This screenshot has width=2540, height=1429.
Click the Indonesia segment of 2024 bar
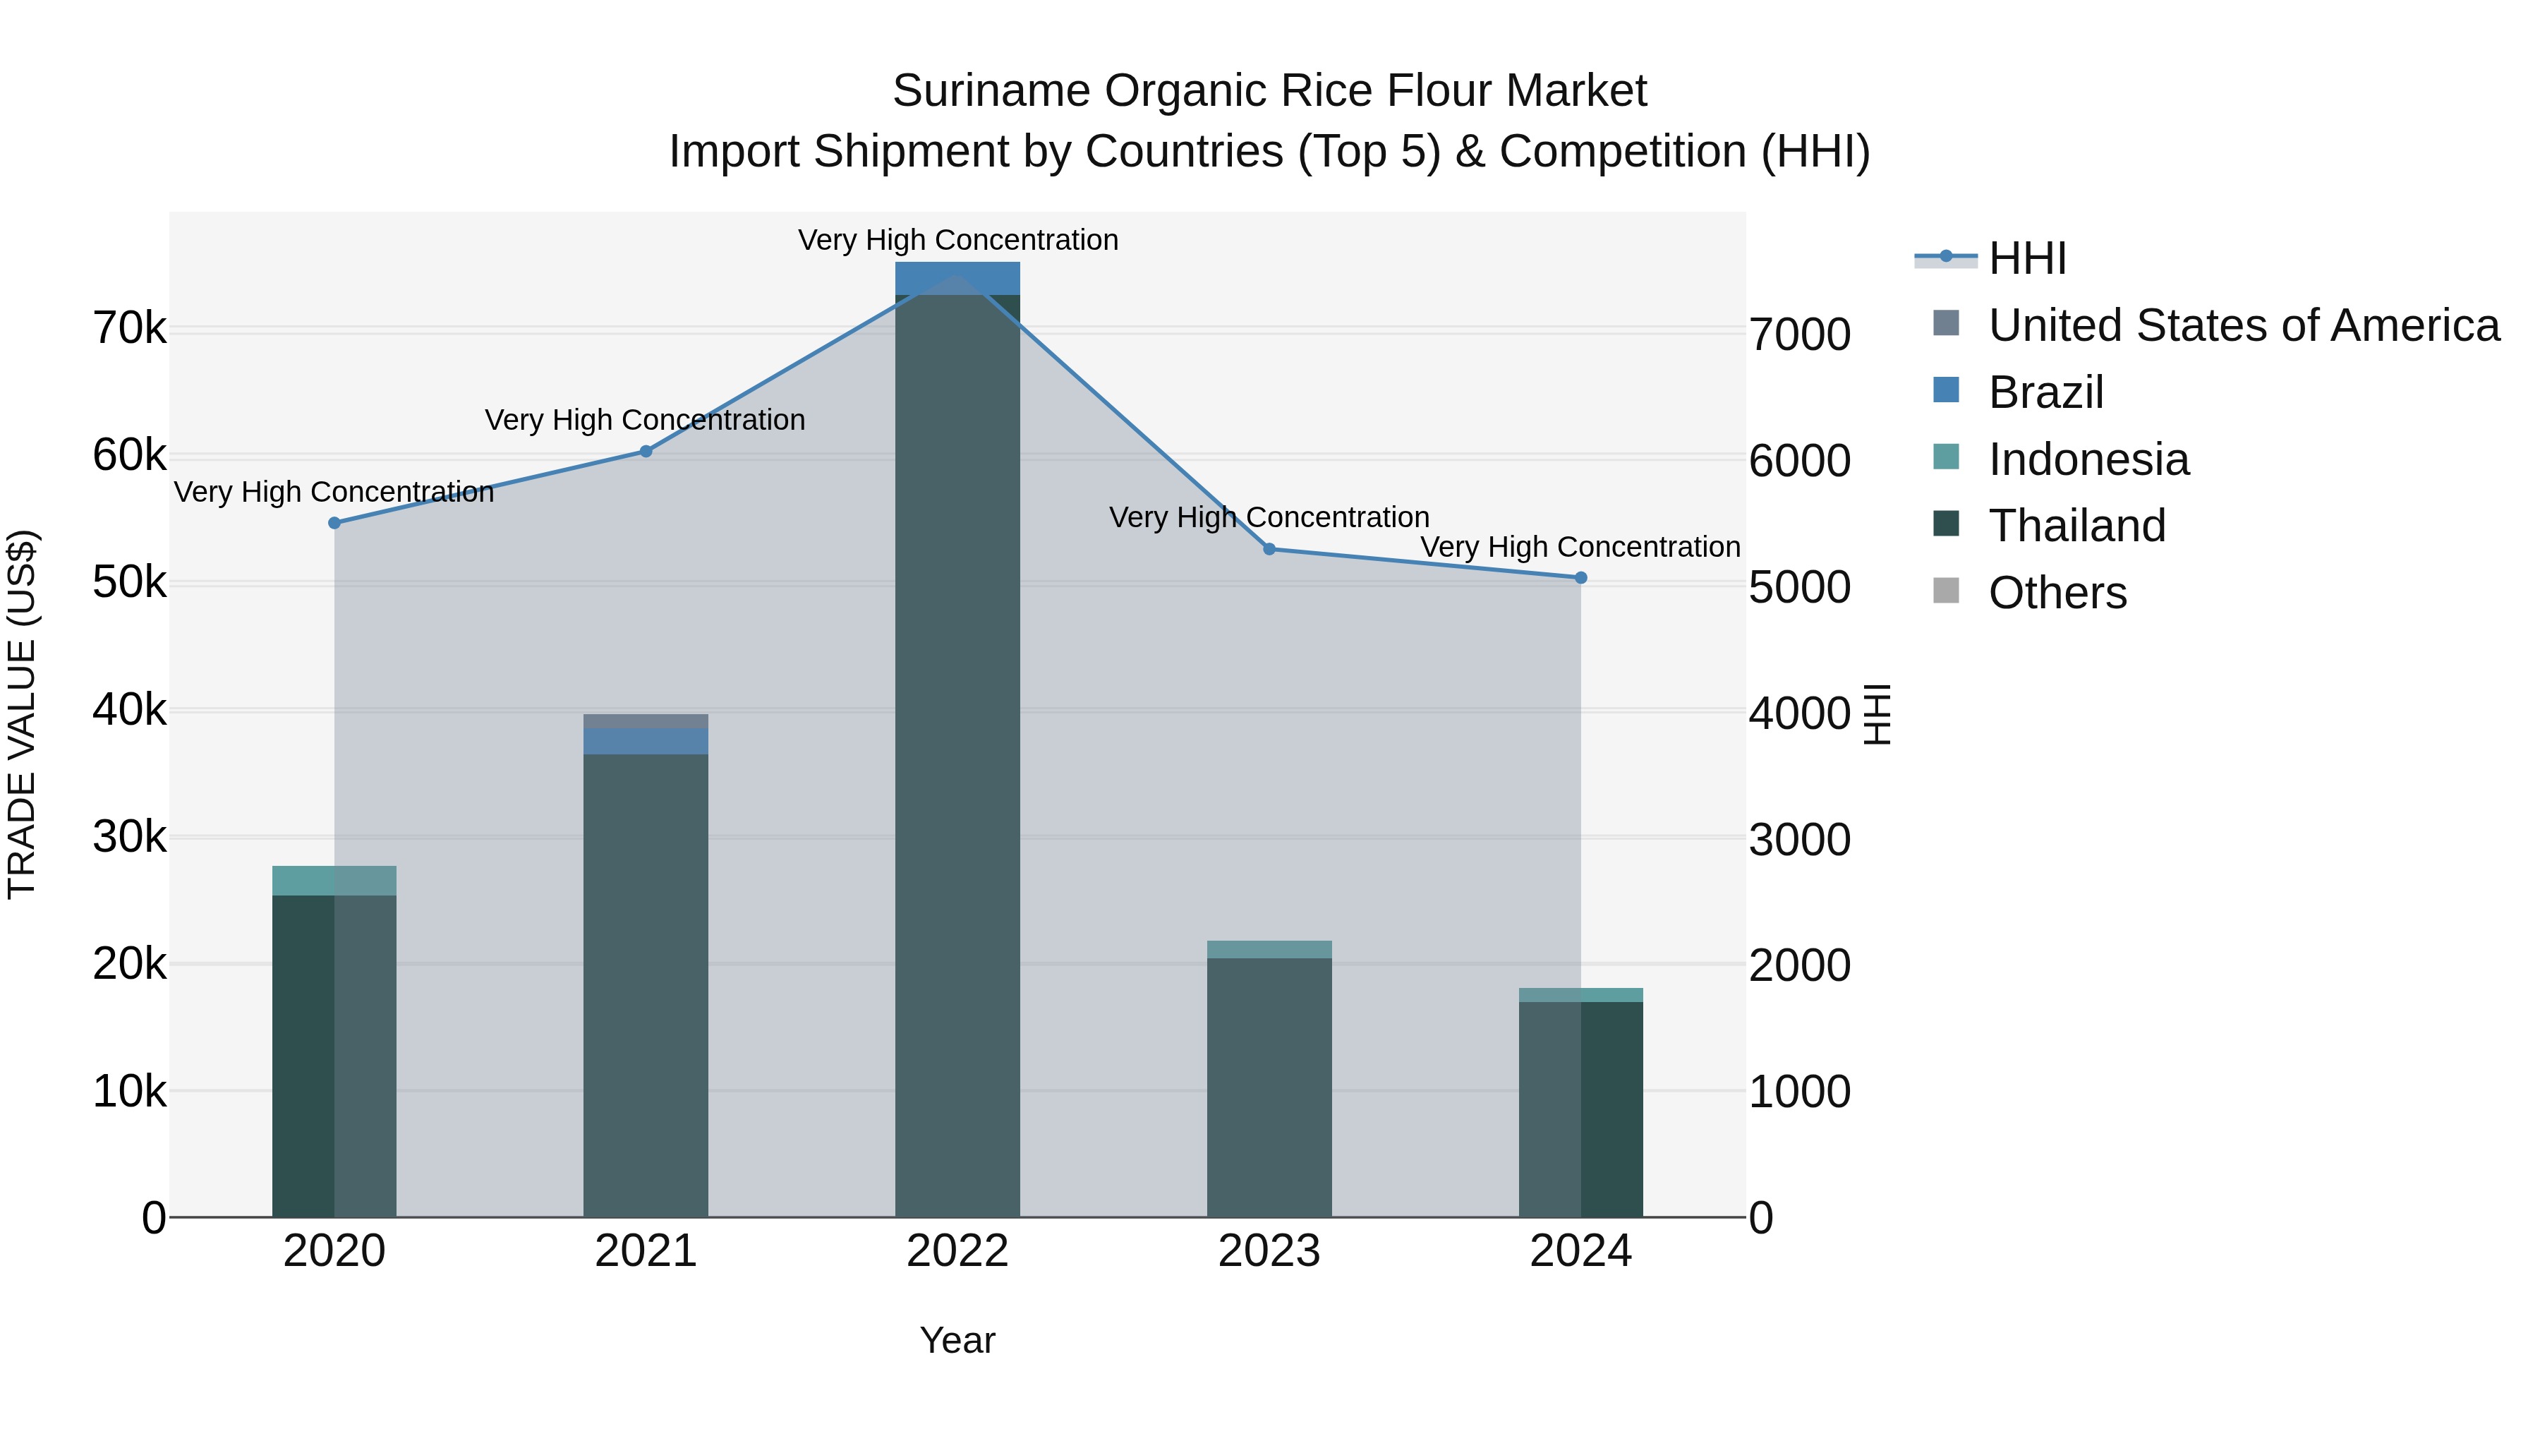pyautogui.click(x=1580, y=995)
